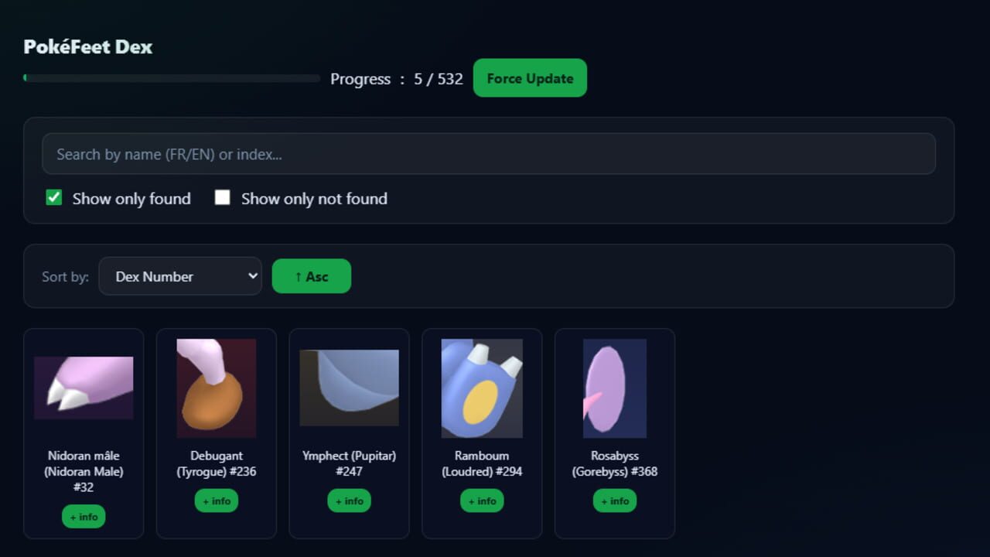Open the Dex Number sort dropdown
990x557 pixels.
(x=180, y=276)
